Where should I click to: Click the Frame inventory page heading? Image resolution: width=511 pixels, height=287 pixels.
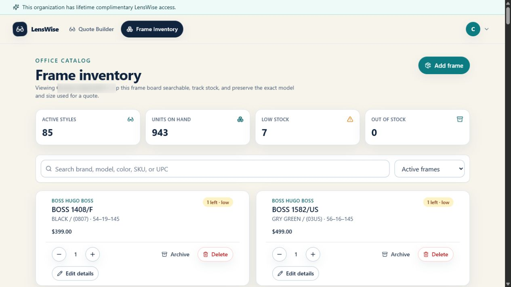88,75
